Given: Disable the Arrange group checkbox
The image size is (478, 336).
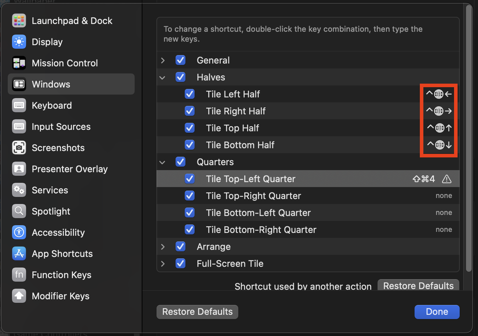Looking at the screenshot, I should tap(180, 247).
